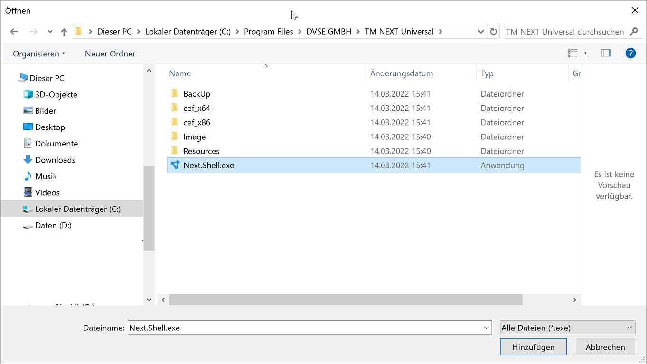
Task: Click Dieser PC in the address path
Action: pyautogui.click(x=114, y=32)
